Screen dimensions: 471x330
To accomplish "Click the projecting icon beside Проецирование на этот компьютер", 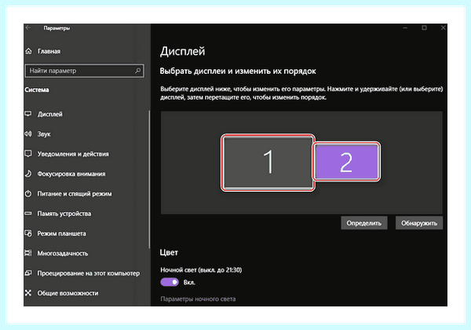I will pyautogui.click(x=28, y=273).
